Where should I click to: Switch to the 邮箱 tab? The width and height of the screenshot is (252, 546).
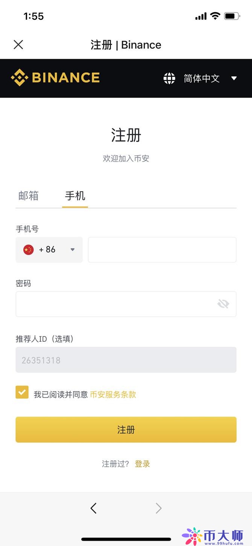(x=28, y=196)
